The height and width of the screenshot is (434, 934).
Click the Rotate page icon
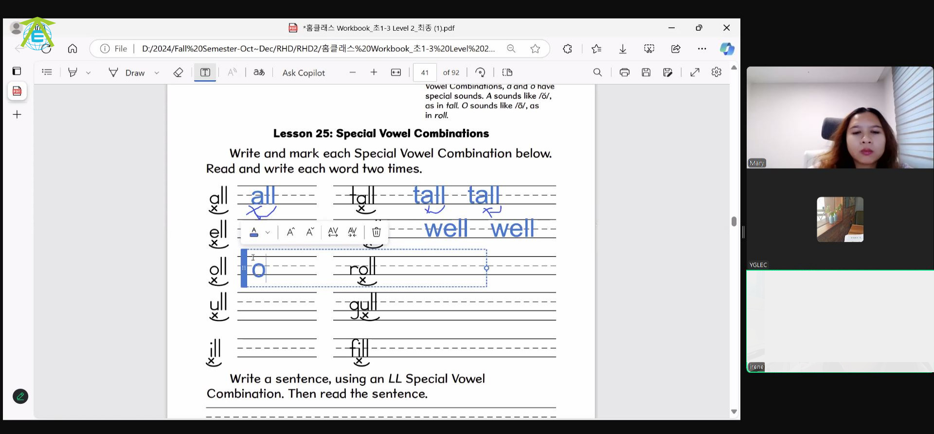click(480, 72)
